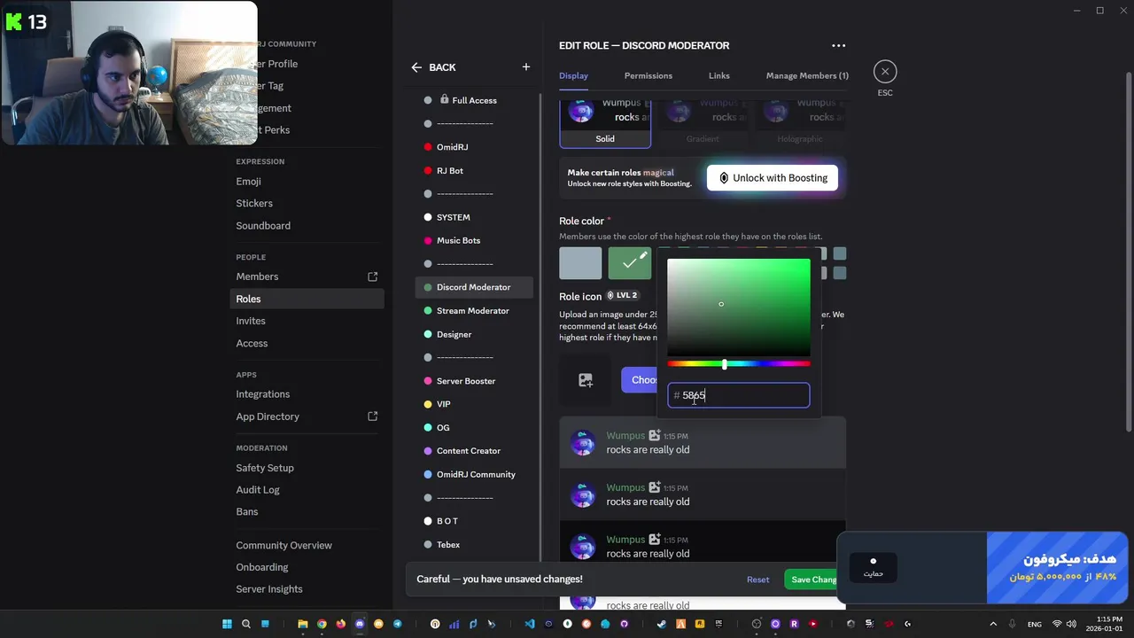Image resolution: width=1134 pixels, height=638 pixels.
Task: Open Server Insights in the sidebar
Action: coord(307,589)
